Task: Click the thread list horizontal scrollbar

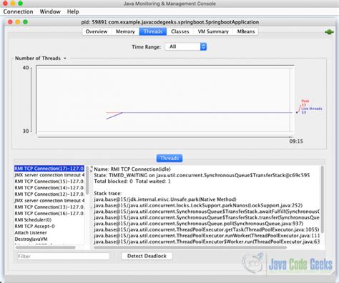Action: [x=45, y=247]
